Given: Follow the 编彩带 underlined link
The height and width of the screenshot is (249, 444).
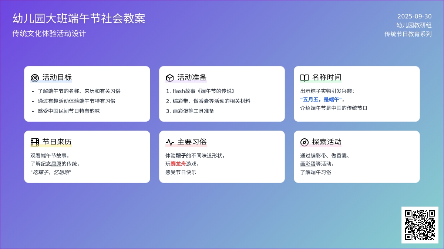Looking at the screenshot, I should click(x=318, y=156).
